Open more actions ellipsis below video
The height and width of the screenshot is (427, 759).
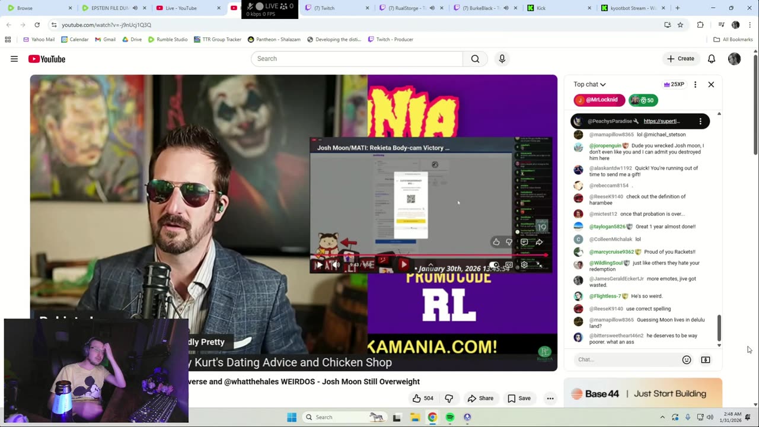(x=550, y=398)
